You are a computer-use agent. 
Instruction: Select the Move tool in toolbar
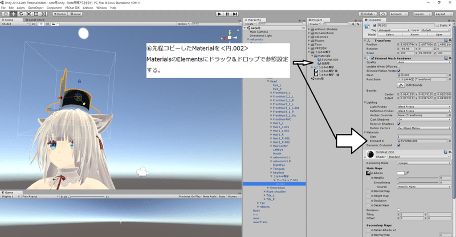point(13,14)
